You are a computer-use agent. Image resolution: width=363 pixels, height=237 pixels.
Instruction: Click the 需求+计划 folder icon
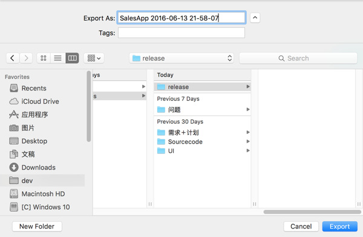point(161,133)
